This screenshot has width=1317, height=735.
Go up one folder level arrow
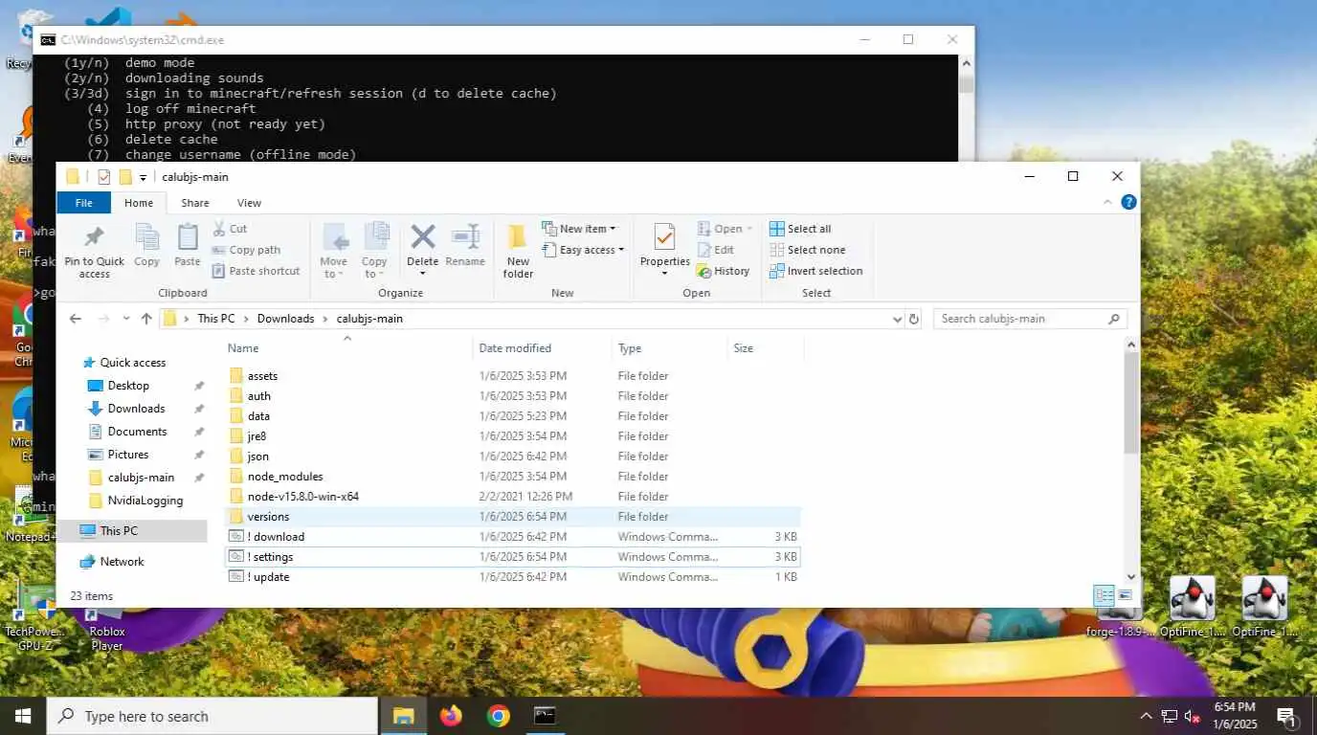(x=146, y=319)
